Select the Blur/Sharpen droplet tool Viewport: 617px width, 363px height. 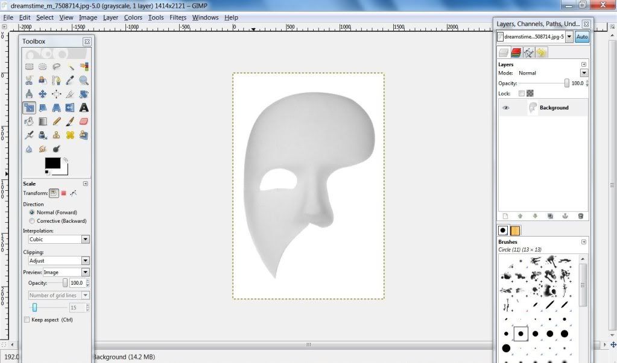pyautogui.click(x=29, y=149)
